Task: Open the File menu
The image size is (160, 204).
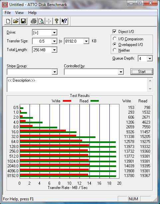Action: tap(8, 13)
